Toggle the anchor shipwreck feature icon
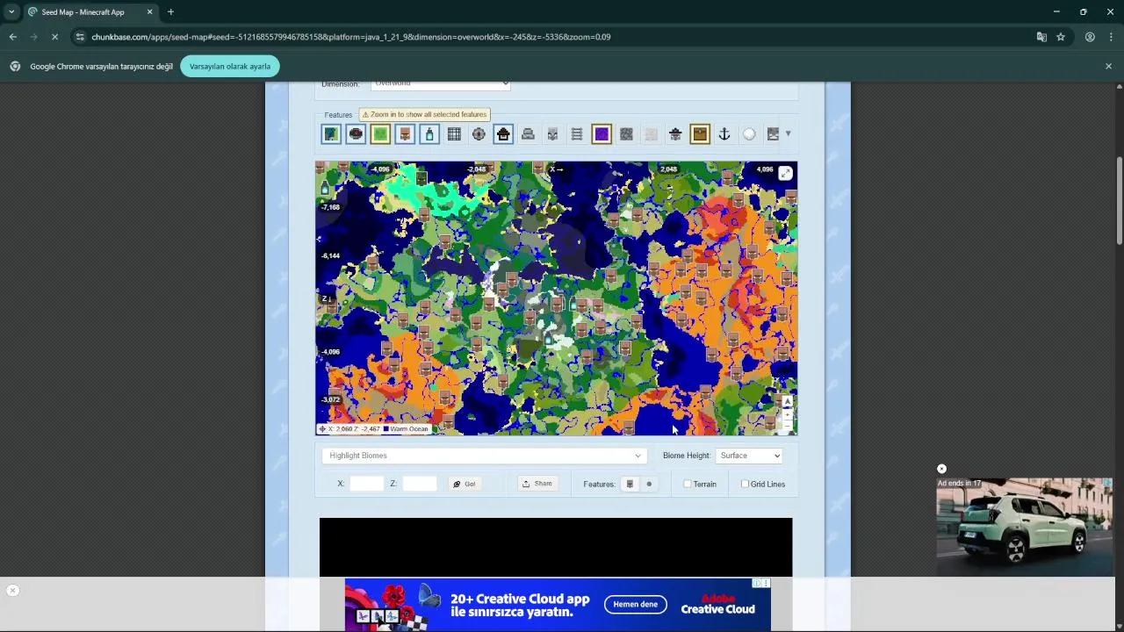The width and height of the screenshot is (1124, 632). point(724,134)
